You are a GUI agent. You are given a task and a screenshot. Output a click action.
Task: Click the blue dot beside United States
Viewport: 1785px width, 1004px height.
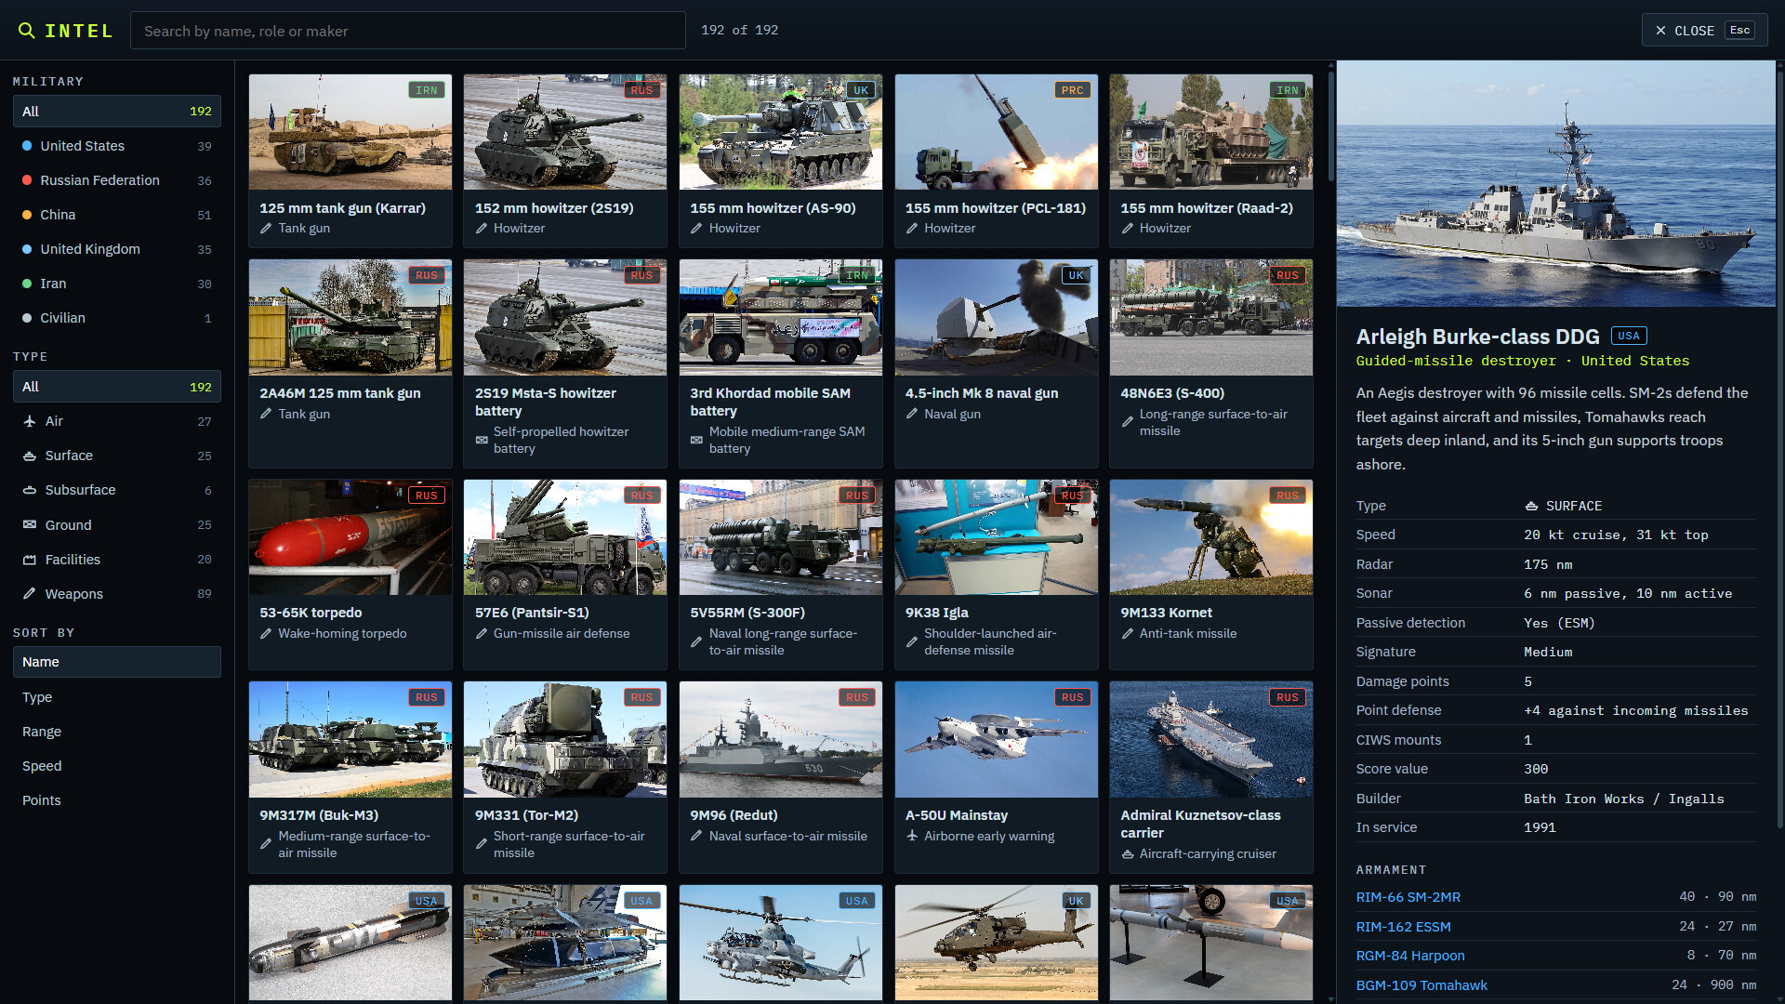tap(27, 146)
